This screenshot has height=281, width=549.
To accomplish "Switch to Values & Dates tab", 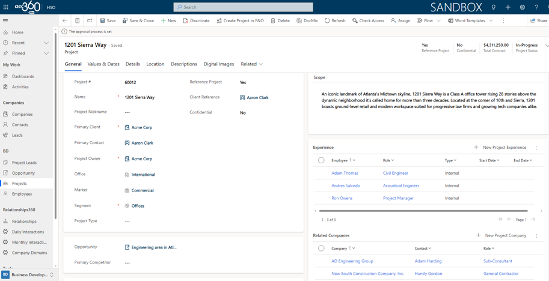I will (x=103, y=64).
